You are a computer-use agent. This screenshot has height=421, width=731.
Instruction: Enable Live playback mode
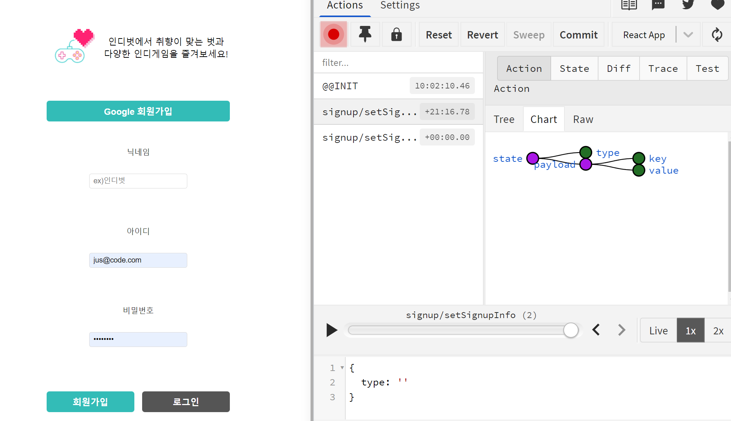(x=658, y=330)
